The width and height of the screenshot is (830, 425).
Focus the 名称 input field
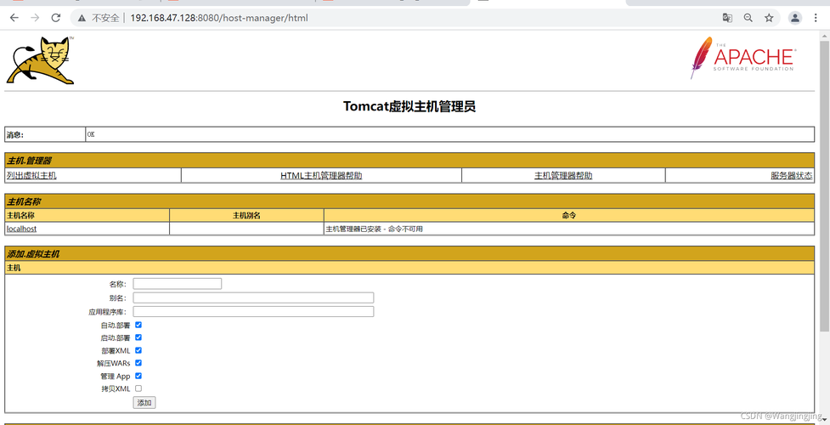pos(178,284)
